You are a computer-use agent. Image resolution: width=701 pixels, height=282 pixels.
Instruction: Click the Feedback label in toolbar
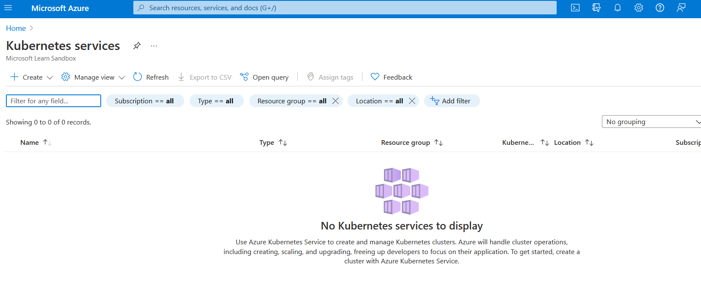coord(398,77)
